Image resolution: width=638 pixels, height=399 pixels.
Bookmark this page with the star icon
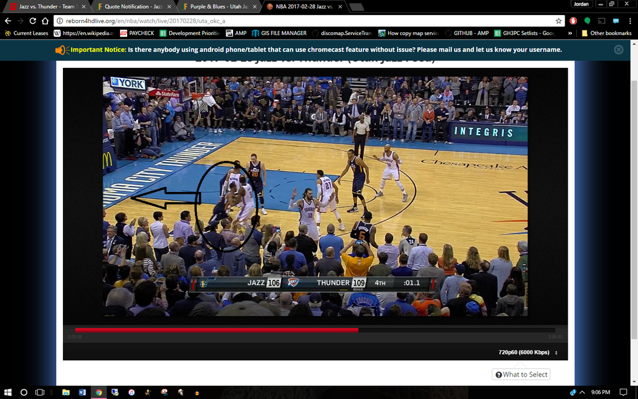click(x=558, y=21)
